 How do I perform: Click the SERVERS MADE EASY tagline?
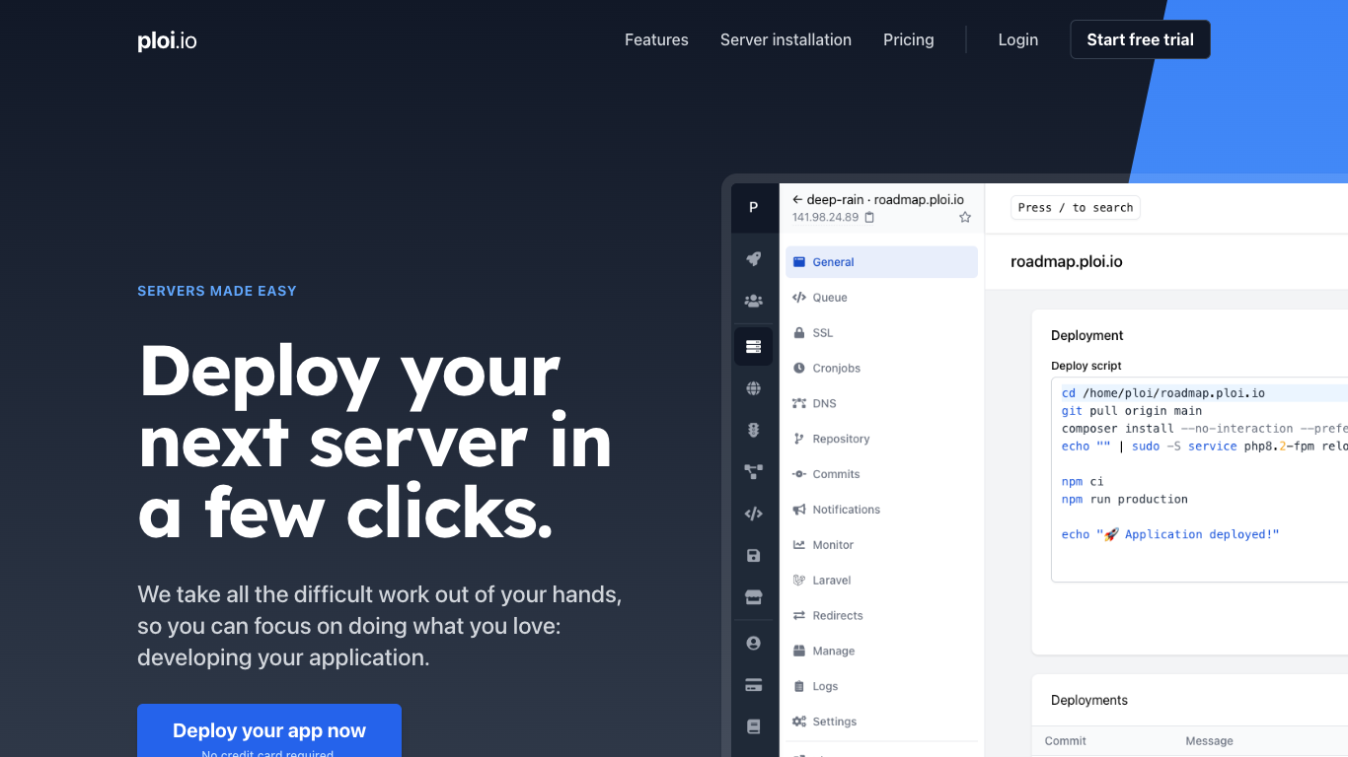[217, 291]
